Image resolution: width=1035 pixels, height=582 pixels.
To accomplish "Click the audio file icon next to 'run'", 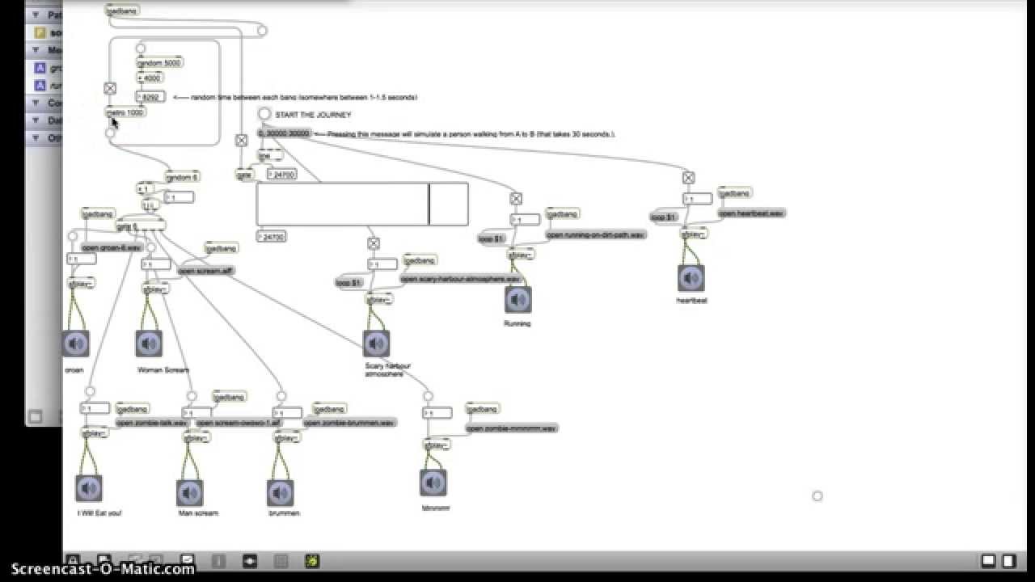I will click(40, 85).
